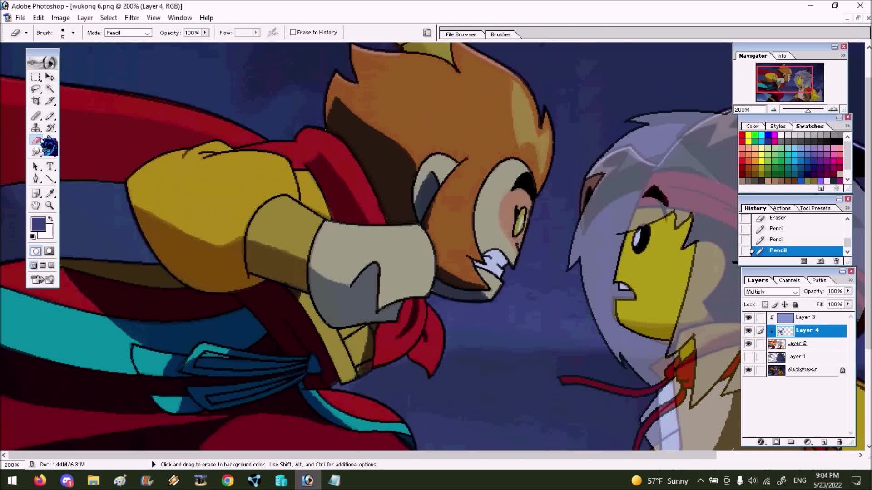Select the Crop tool
872x490 pixels.
(x=35, y=101)
